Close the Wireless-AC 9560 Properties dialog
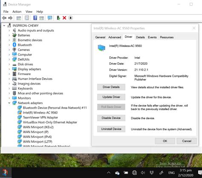 click(194, 28)
